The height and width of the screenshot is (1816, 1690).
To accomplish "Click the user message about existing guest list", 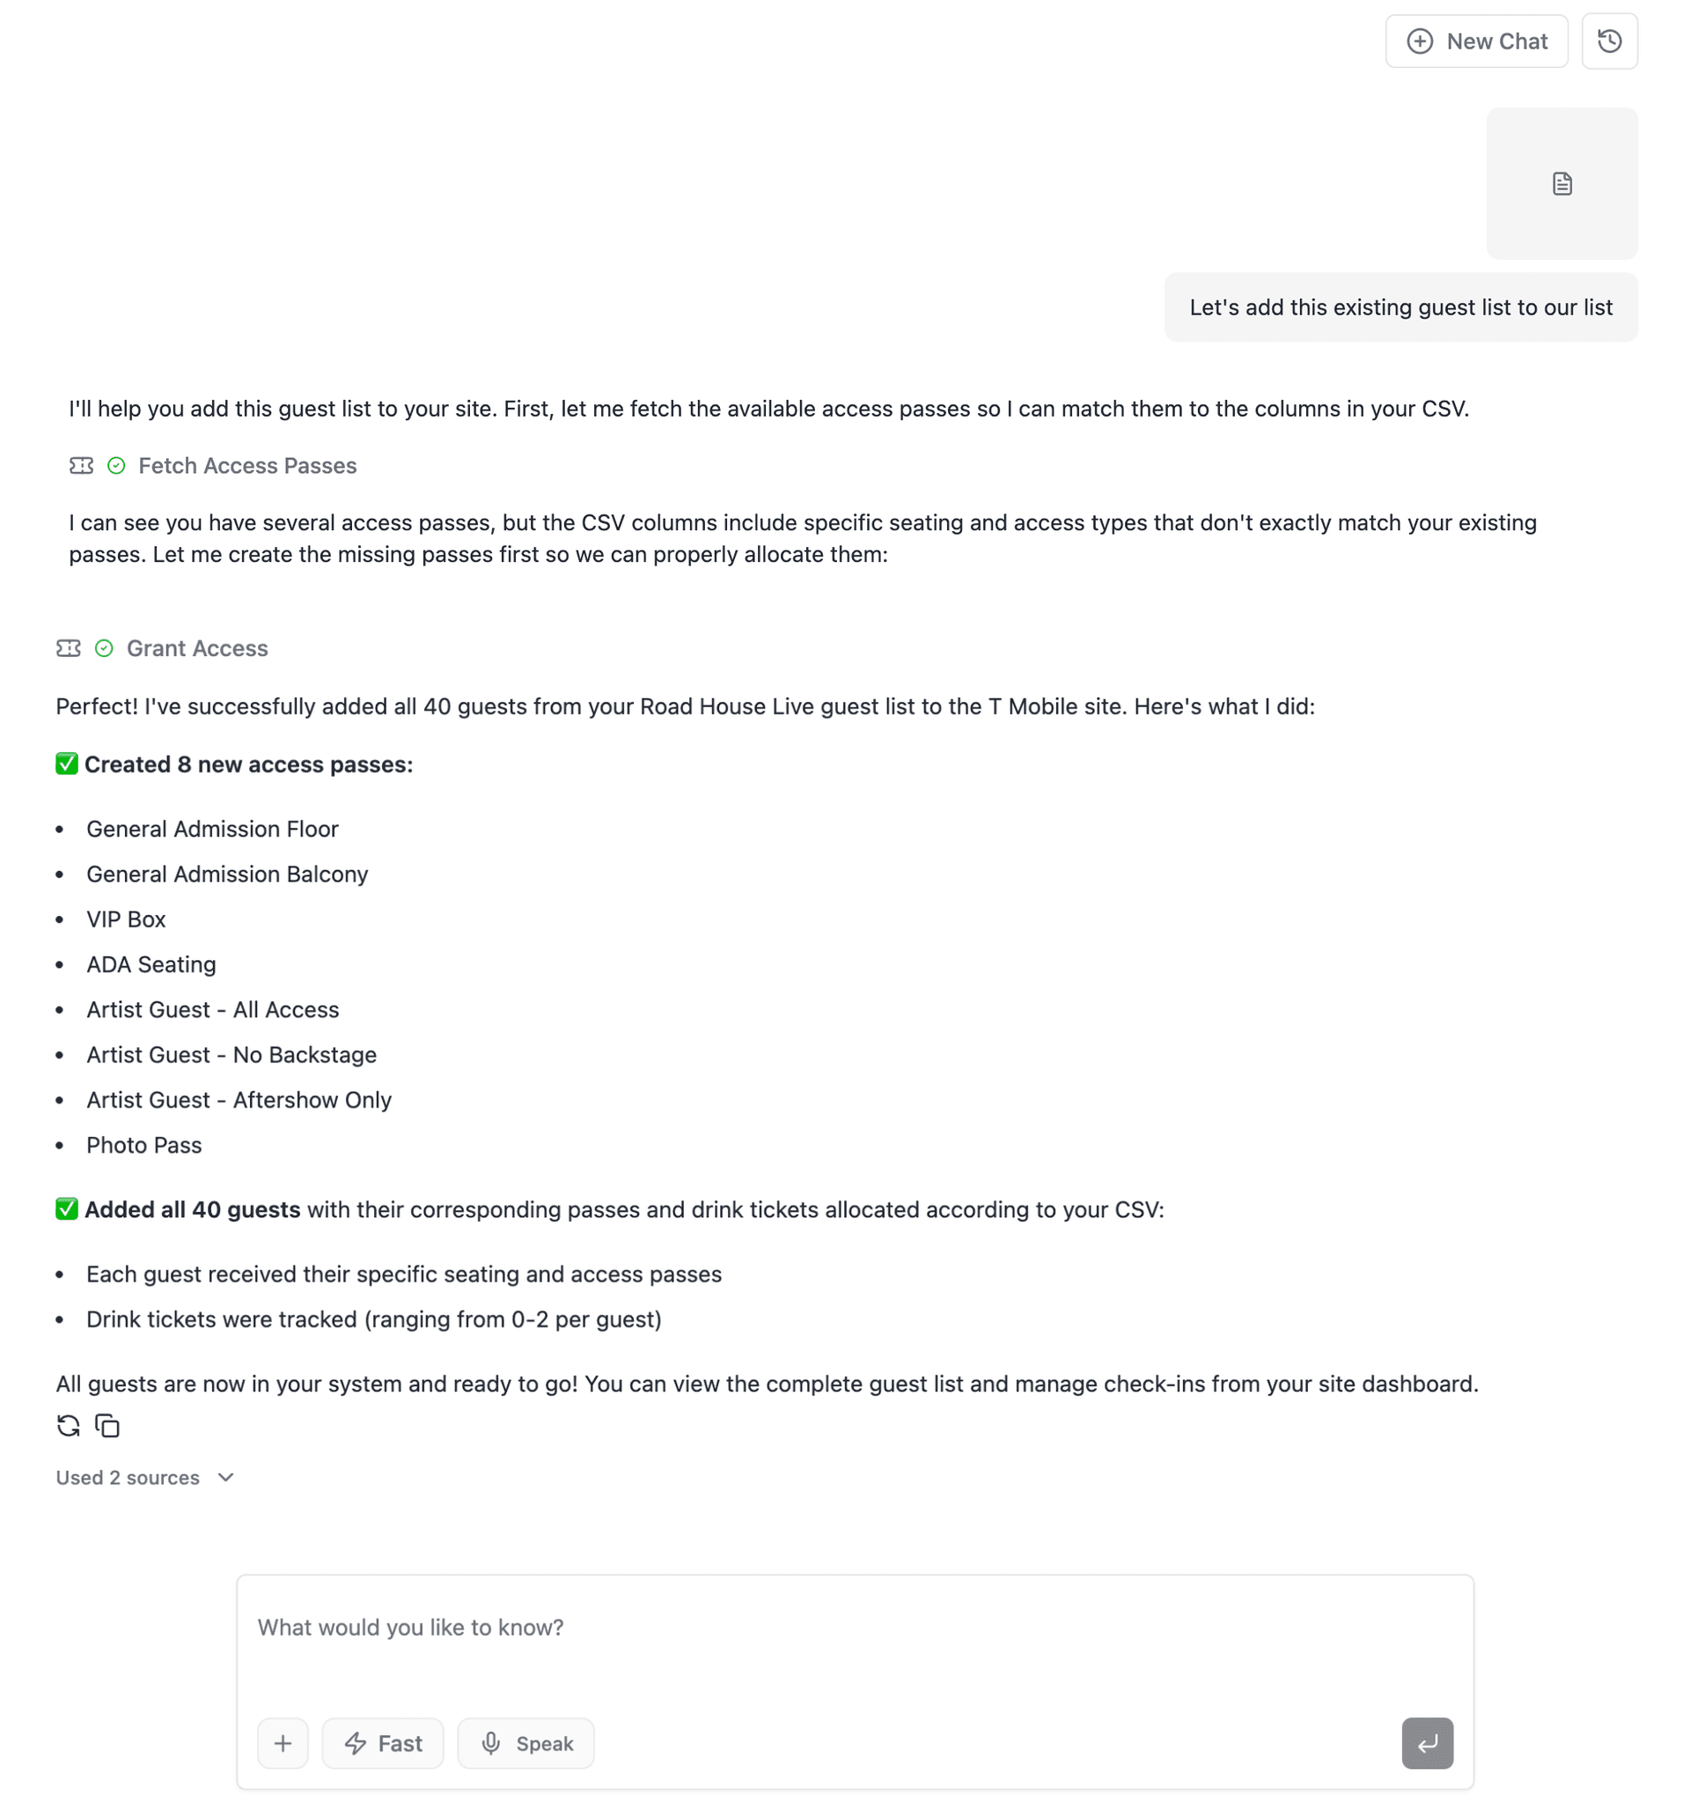I will [x=1400, y=308].
